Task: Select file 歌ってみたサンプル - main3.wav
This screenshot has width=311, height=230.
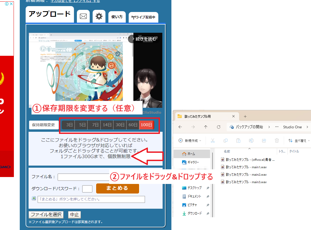Action: pyautogui.click(x=244, y=182)
